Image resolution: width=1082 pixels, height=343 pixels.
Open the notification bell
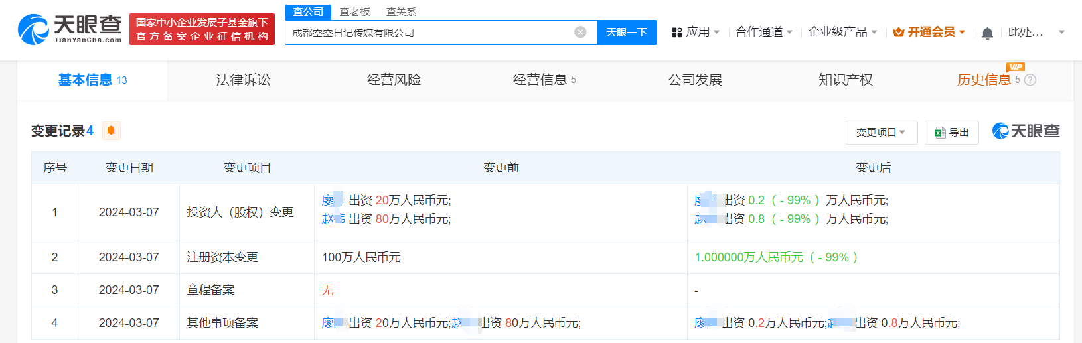pos(987,33)
